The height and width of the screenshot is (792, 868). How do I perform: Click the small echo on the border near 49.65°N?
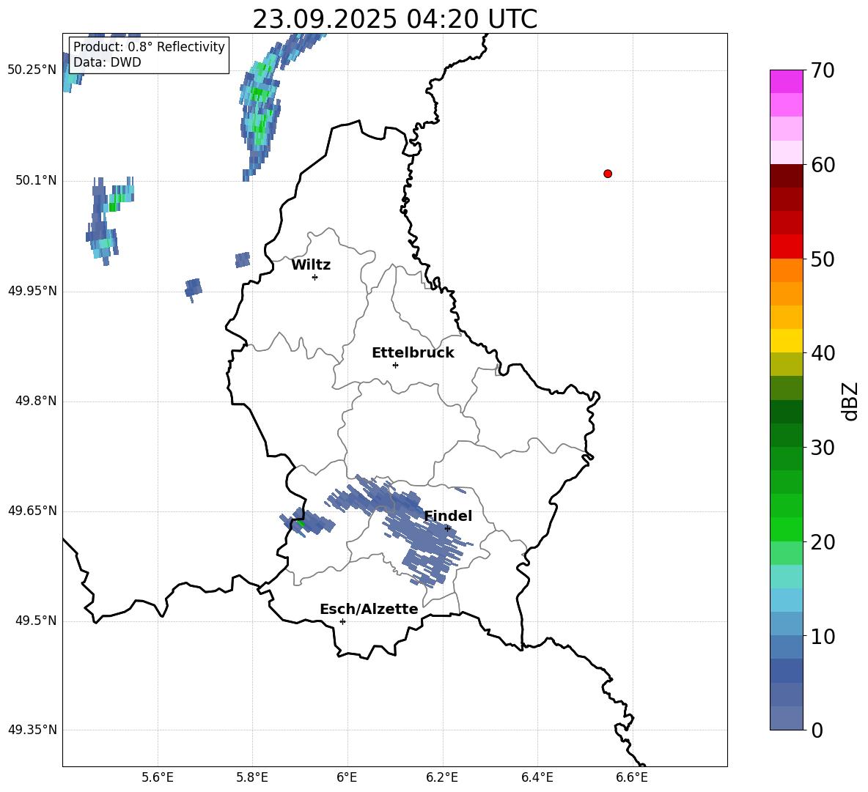pos(306,522)
